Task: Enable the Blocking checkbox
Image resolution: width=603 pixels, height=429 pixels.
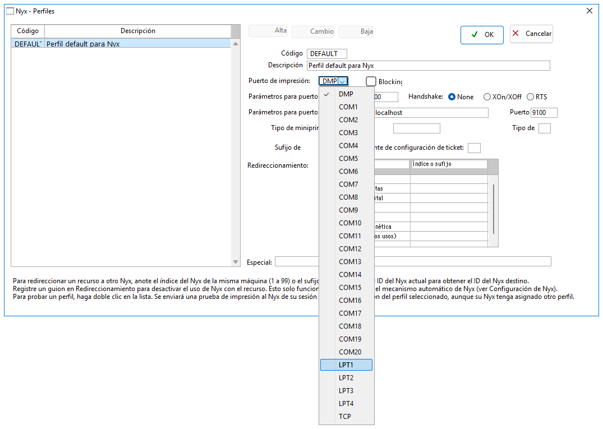Action: (371, 81)
